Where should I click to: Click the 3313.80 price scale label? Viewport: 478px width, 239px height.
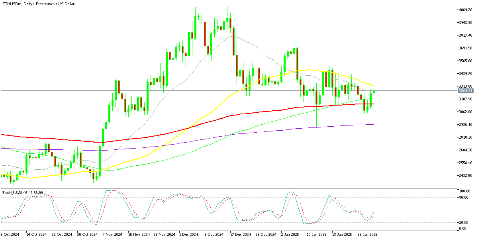pos(465,86)
